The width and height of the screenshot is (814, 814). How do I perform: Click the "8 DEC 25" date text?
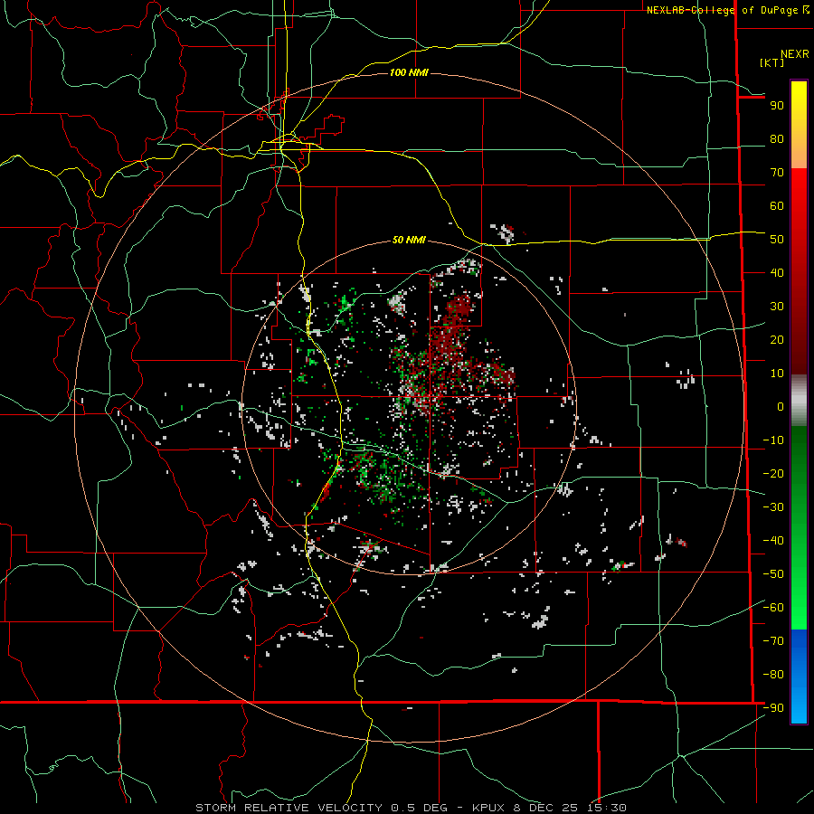click(544, 808)
